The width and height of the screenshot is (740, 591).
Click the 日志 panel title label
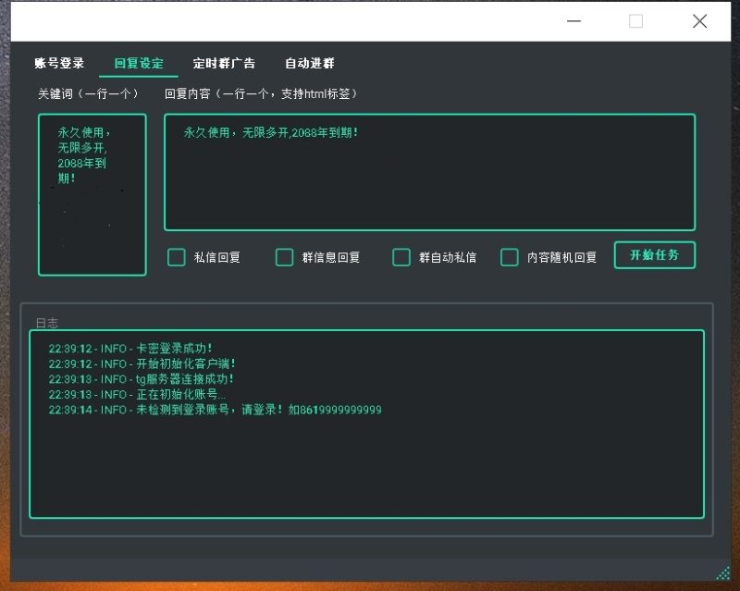47,322
